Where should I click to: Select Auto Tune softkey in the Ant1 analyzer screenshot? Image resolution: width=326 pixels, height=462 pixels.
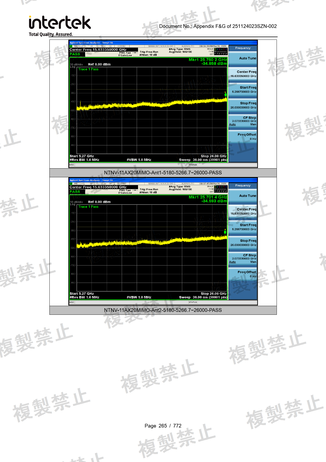pos(243,58)
